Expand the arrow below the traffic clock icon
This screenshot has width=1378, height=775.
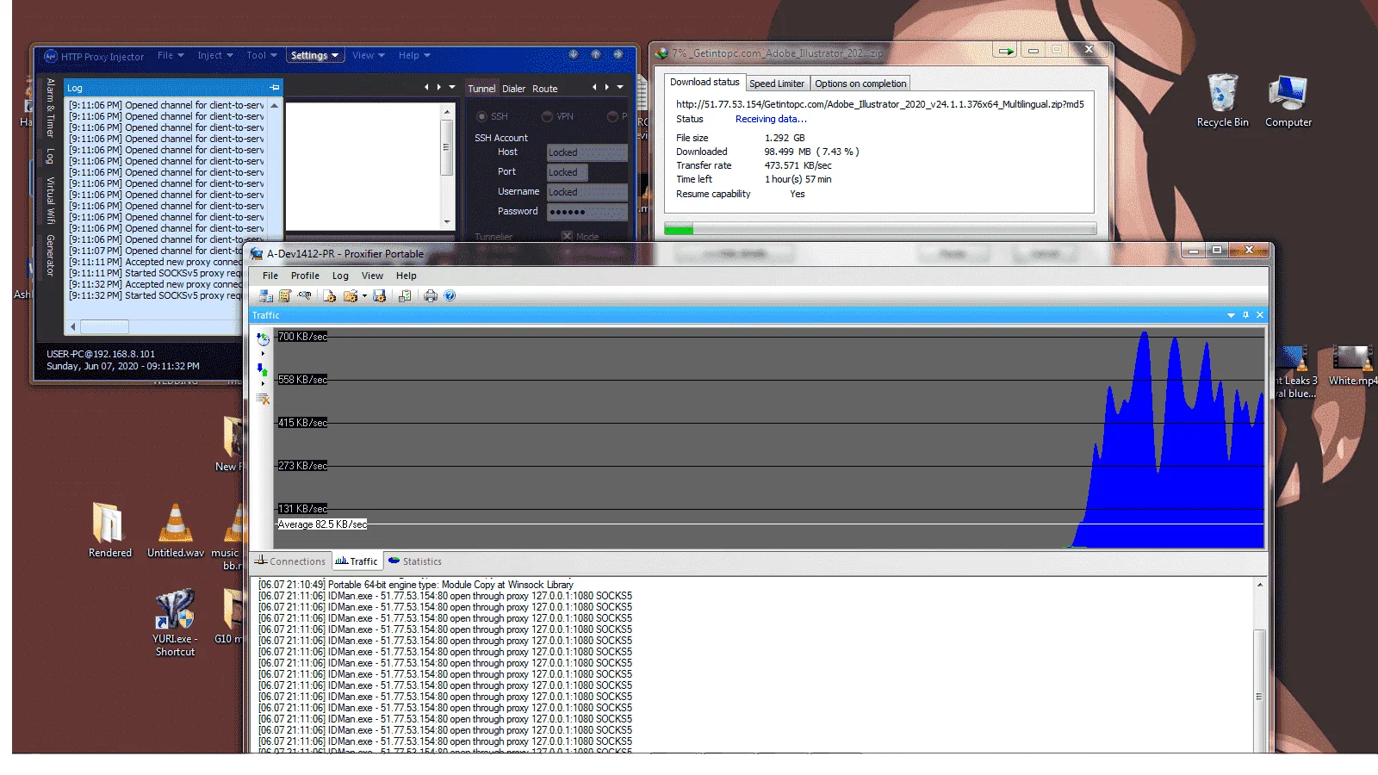263,353
